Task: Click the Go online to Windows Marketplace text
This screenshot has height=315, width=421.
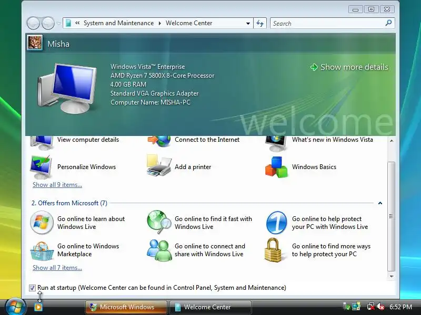Action: click(88, 250)
